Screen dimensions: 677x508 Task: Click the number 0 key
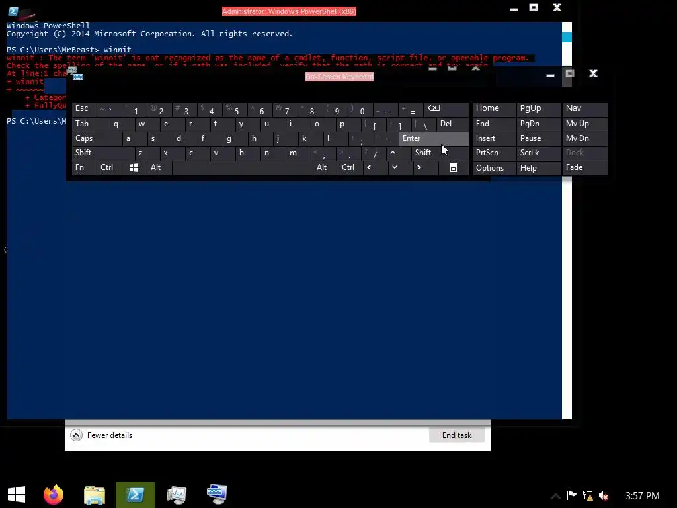point(361,109)
